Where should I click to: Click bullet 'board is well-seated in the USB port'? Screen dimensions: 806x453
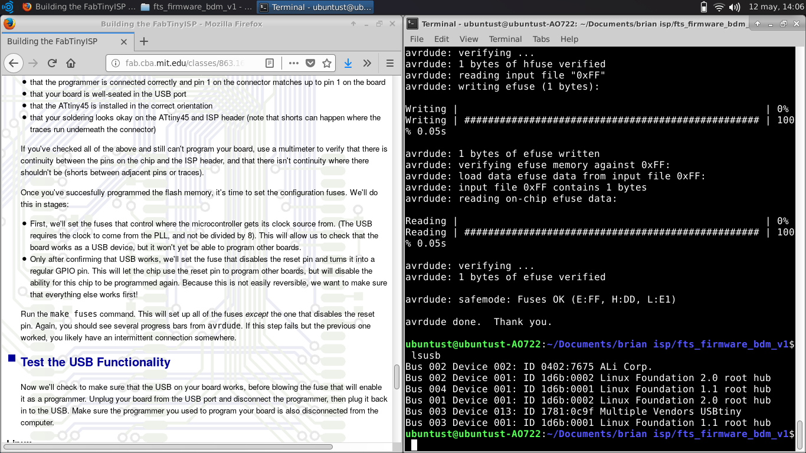click(108, 94)
